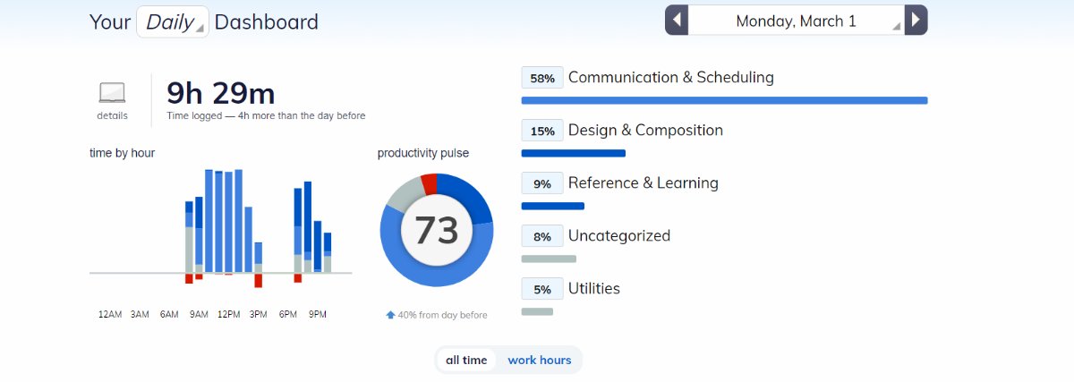The width and height of the screenshot is (1074, 382).
Task: Open Communication & Scheduling category
Action: click(x=670, y=78)
